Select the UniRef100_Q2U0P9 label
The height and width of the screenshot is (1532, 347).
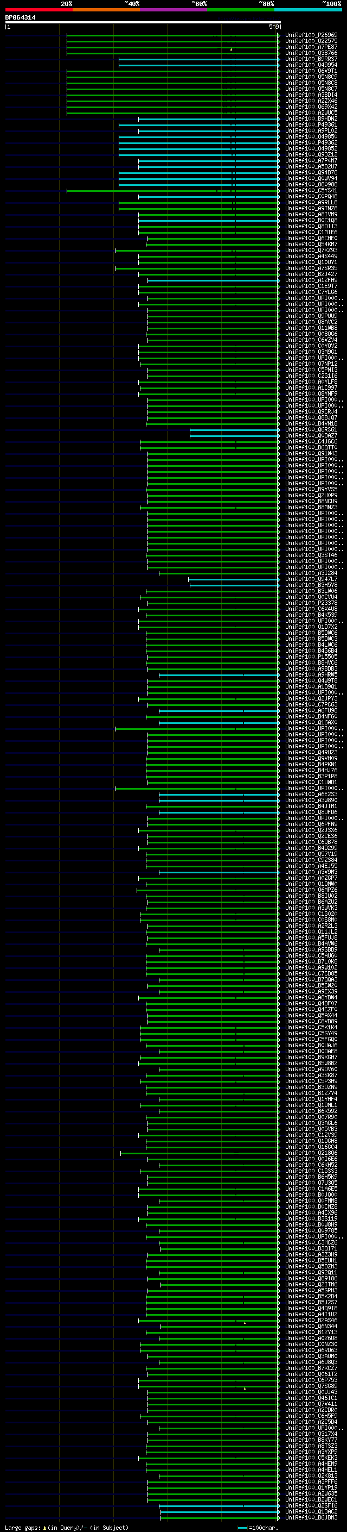[x=311, y=496]
